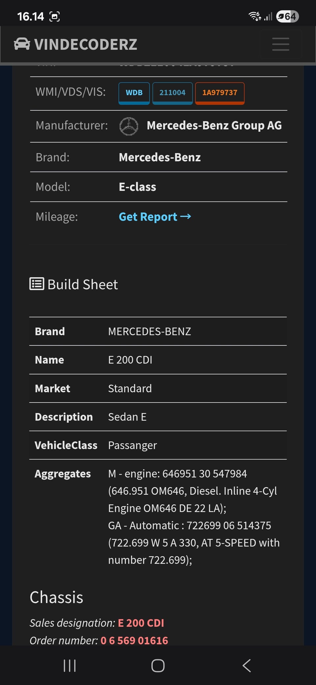Select the Market value Standard
The image size is (316, 685).
click(130, 389)
